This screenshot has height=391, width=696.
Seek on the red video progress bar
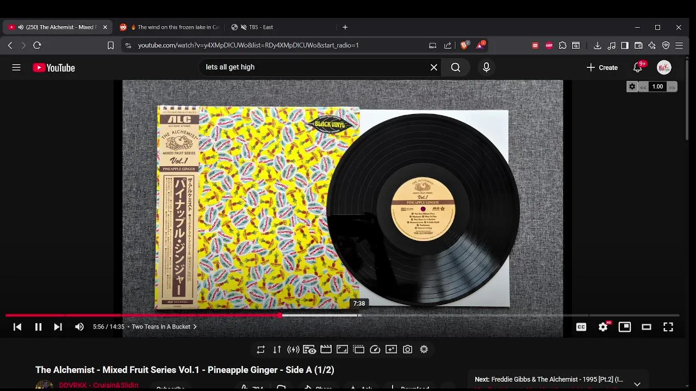(142, 315)
